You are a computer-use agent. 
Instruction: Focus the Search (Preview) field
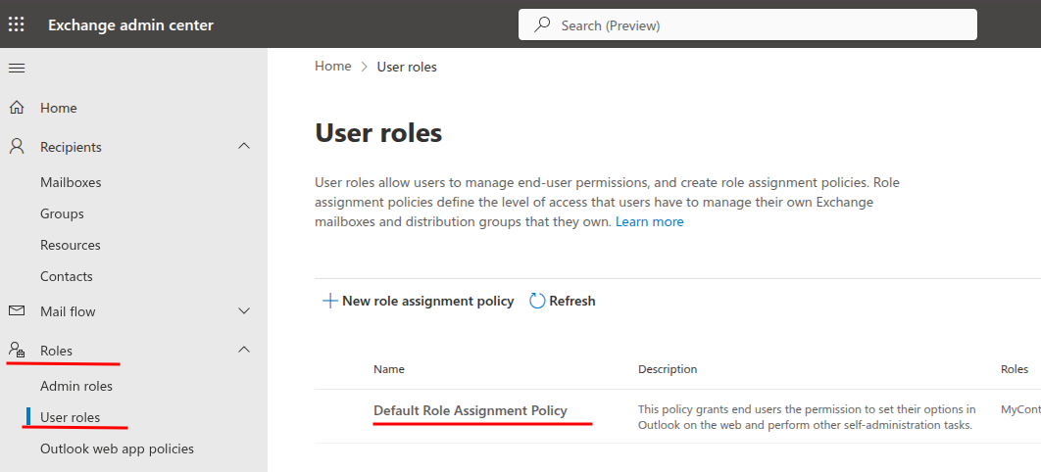(755, 25)
